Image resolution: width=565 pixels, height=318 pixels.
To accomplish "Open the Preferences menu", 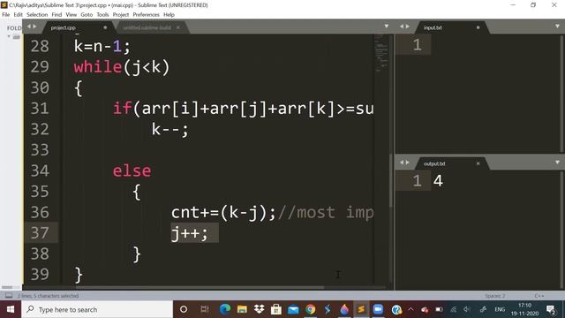I will pos(146,15).
